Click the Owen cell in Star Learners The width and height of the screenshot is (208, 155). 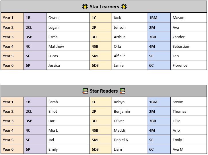coord(68,18)
